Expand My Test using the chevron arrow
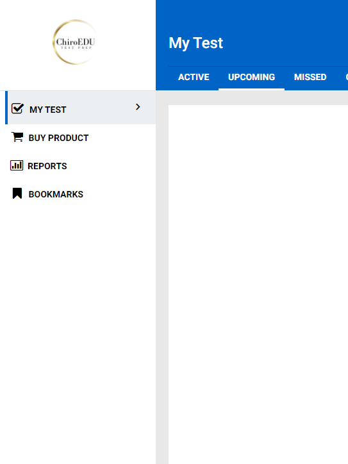This screenshot has width=348, height=464. tap(138, 107)
